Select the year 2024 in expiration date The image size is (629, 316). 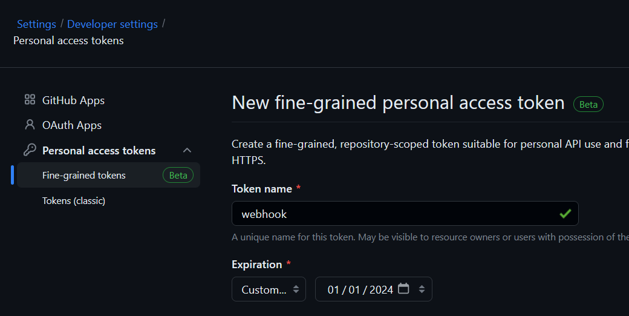(381, 289)
